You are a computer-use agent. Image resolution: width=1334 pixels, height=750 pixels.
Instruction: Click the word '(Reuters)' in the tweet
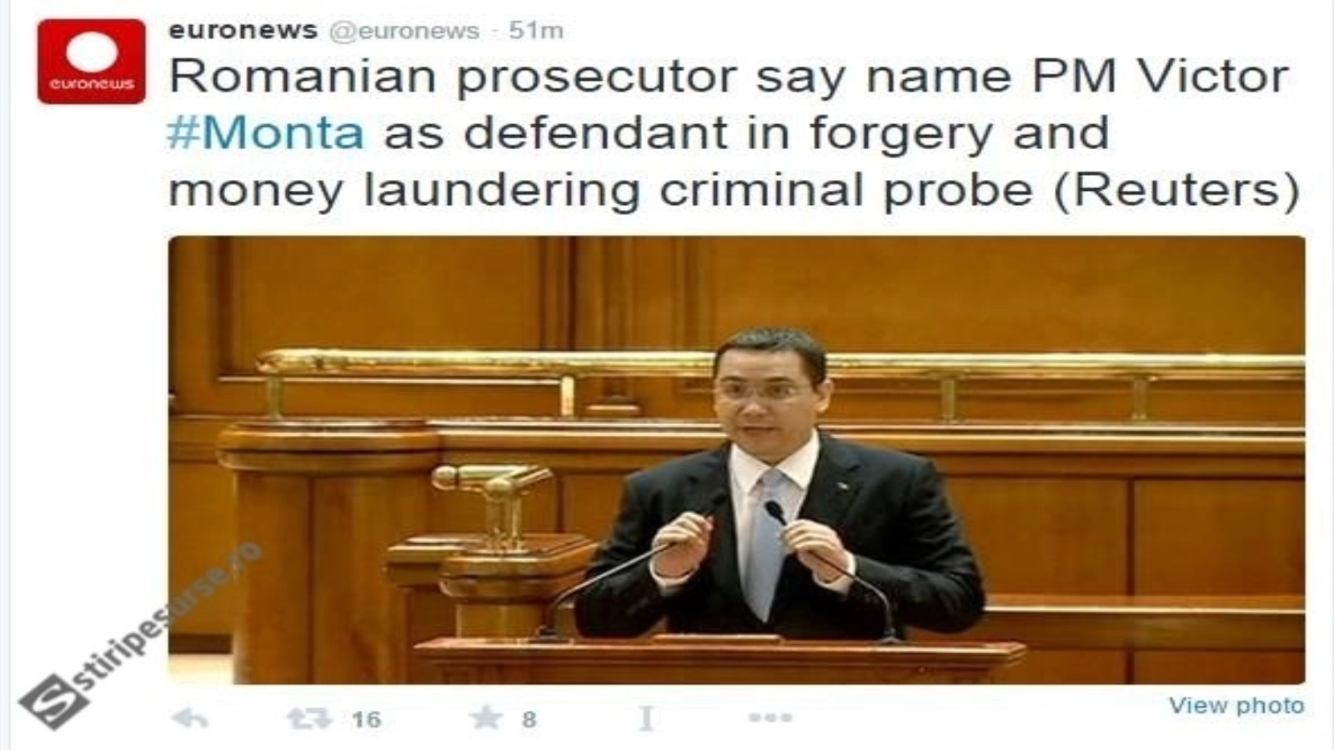click(x=1176, y=191)
